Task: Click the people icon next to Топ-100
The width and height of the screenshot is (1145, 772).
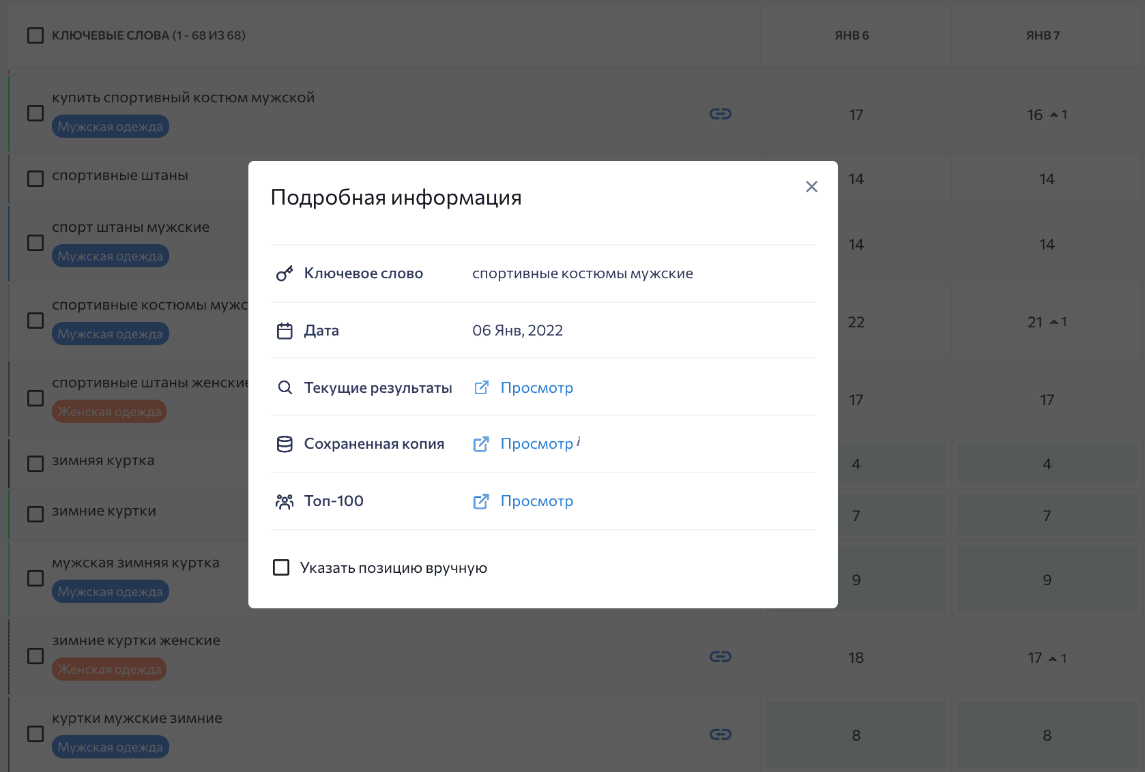Action: point(285,501)
